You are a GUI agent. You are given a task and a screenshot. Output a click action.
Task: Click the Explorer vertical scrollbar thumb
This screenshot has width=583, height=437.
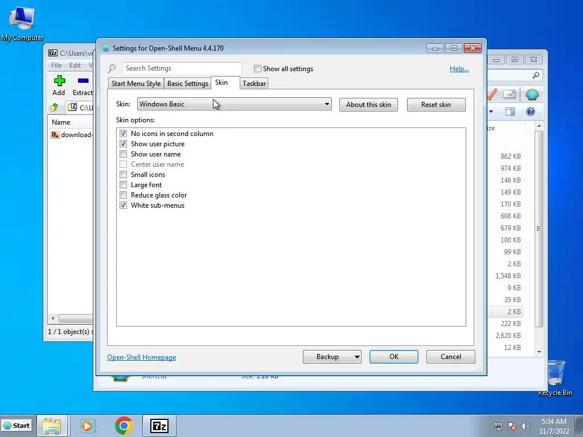(x=539, y=229)
